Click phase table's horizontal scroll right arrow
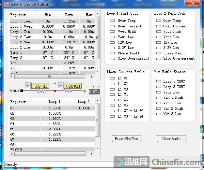The height and width of the screenshot is (170, 204). [x=92, y=154]
